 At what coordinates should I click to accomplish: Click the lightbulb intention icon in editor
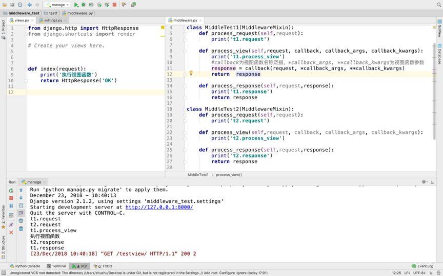click(191, 74)
